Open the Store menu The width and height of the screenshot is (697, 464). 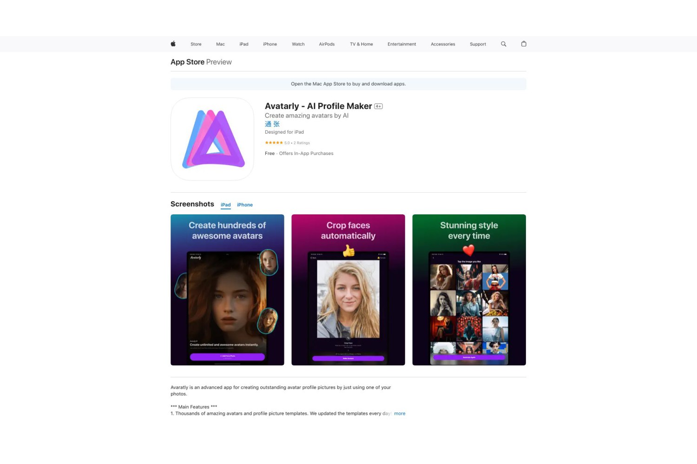tap(196, 44)
